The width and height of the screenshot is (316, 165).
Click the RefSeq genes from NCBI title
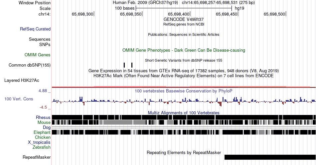click(184, 24)
